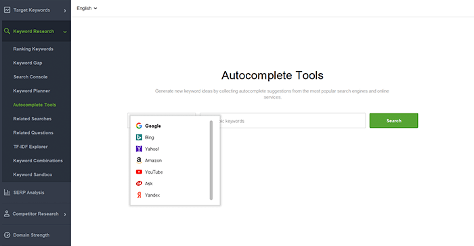Screen dimensions: 474x246
Task: Select Autocomplete Tools in sidebar
Action: (35, 105)
